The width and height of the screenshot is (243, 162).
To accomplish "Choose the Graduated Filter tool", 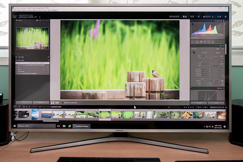I will (x=205, y=42).
